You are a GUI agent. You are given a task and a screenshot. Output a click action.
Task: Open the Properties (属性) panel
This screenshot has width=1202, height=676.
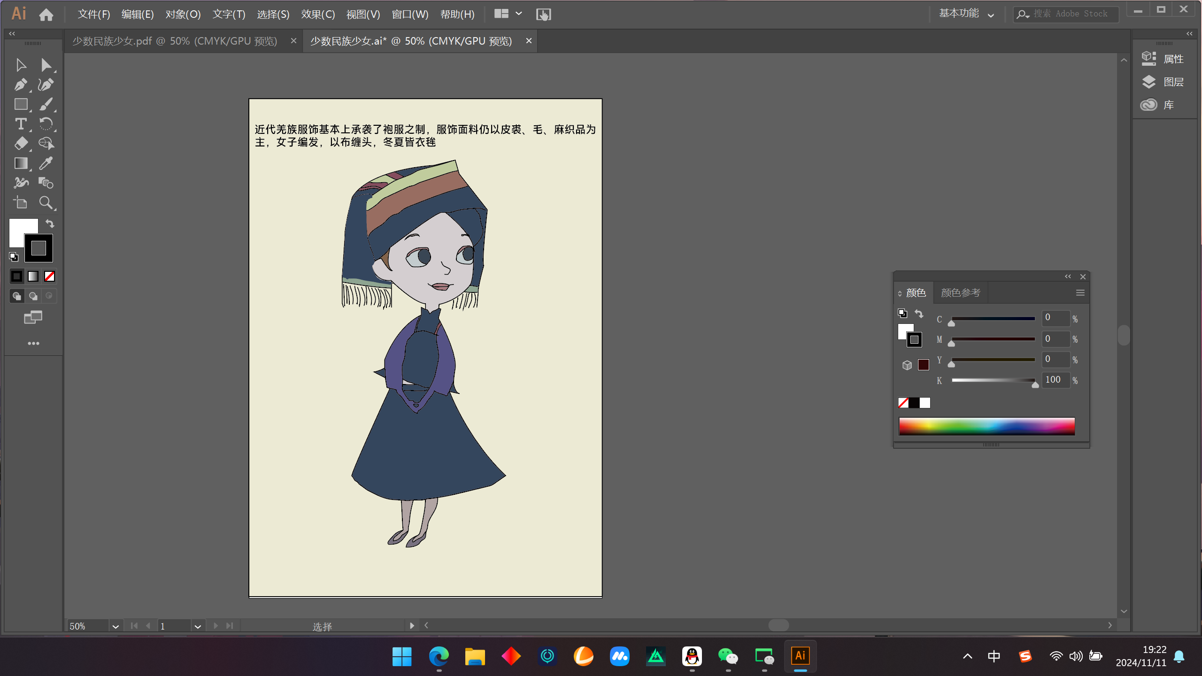[1163, 59]
